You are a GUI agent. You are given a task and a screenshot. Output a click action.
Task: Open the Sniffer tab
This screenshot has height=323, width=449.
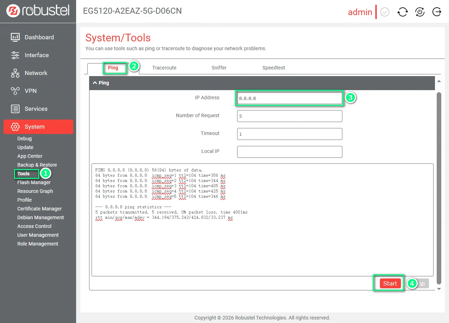point(219,68)
